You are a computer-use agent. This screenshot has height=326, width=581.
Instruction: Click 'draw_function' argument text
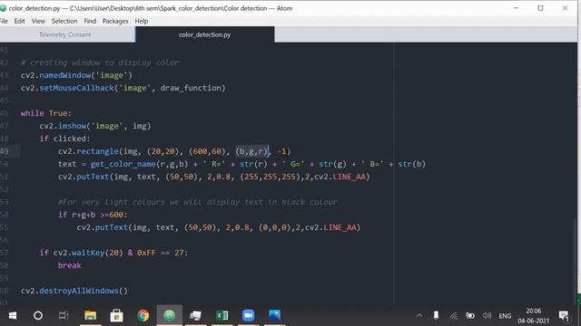(x=191, y=88)
